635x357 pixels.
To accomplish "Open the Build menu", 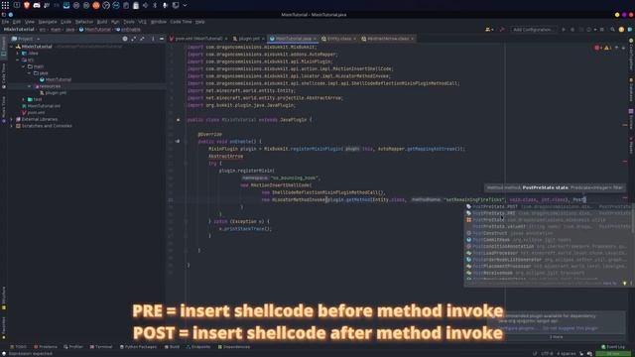I will tap(102, 22).
